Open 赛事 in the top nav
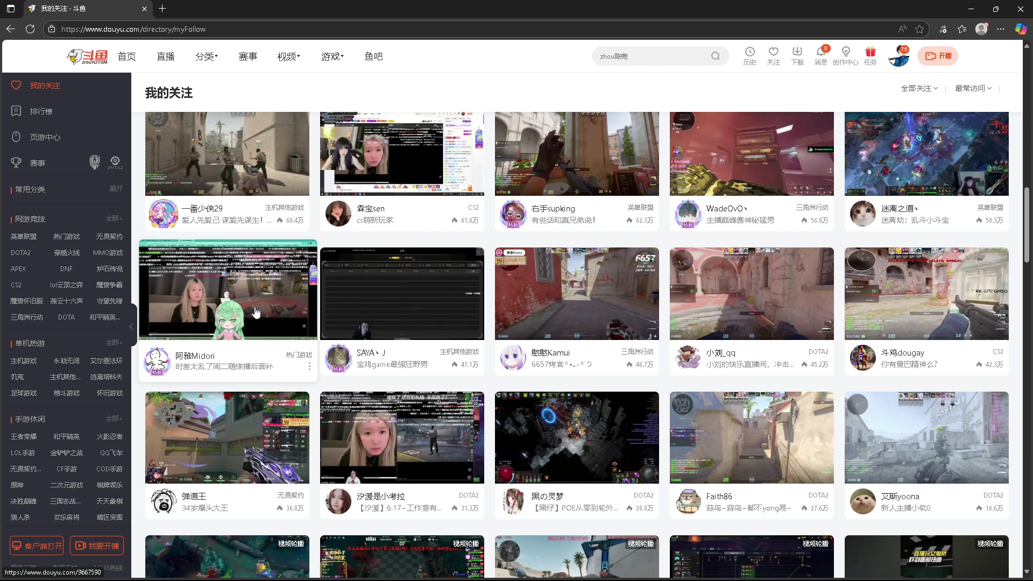1033x581 pixels. pyautogui.click(x=248, y=56)
